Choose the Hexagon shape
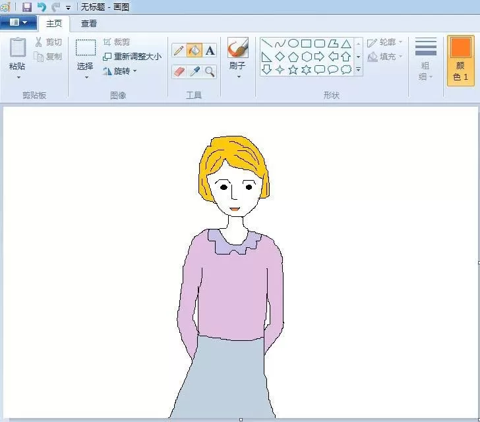 point(307,57)
